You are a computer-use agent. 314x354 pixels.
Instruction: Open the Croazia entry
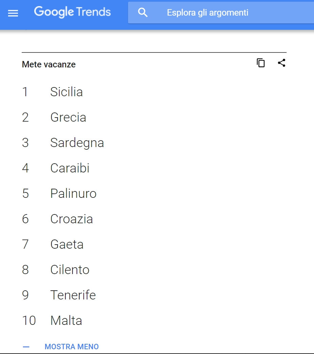click(71, 219)
